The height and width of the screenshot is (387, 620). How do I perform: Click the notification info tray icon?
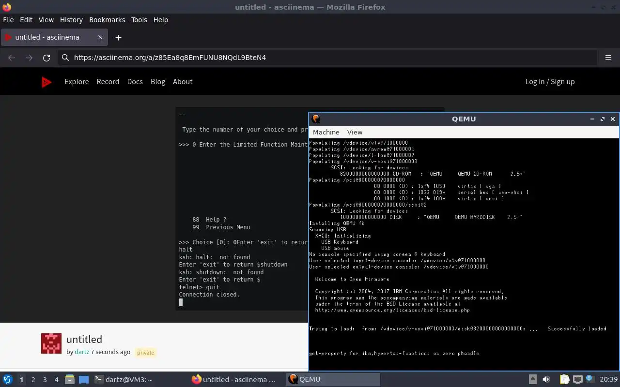[x=590, y=379]
